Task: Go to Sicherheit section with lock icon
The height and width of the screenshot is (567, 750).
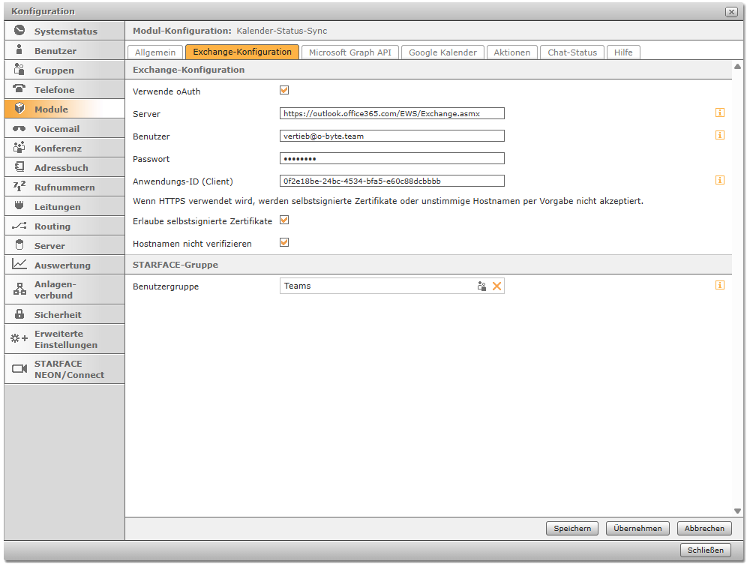Action: pyautogui.click(x=64, y=315)
